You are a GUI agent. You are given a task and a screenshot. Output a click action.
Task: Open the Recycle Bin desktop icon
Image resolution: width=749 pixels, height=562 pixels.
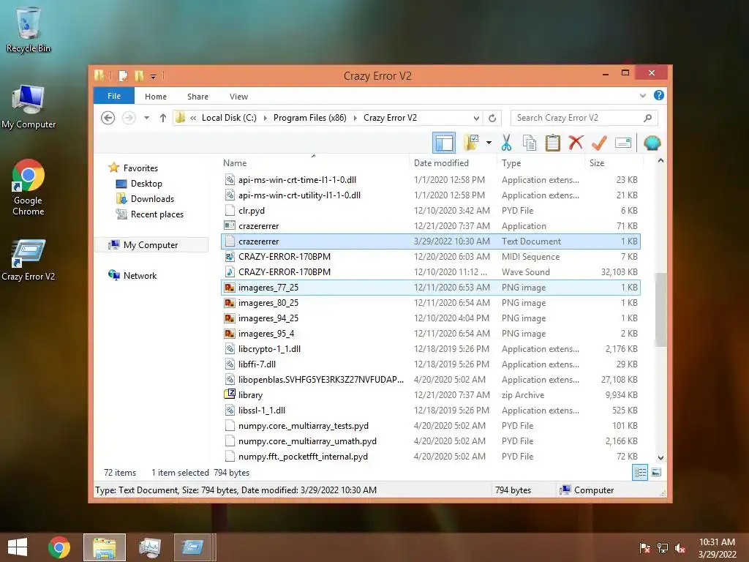point(29,29)
